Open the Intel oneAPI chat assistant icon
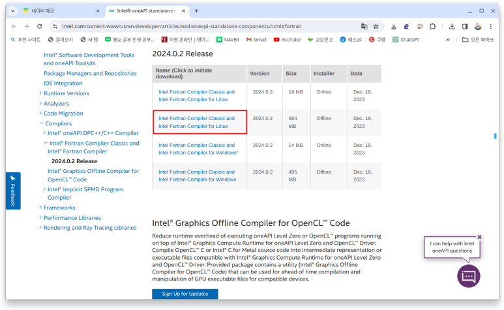This screenshot has height=310, width=504. (x=468, y=276)
